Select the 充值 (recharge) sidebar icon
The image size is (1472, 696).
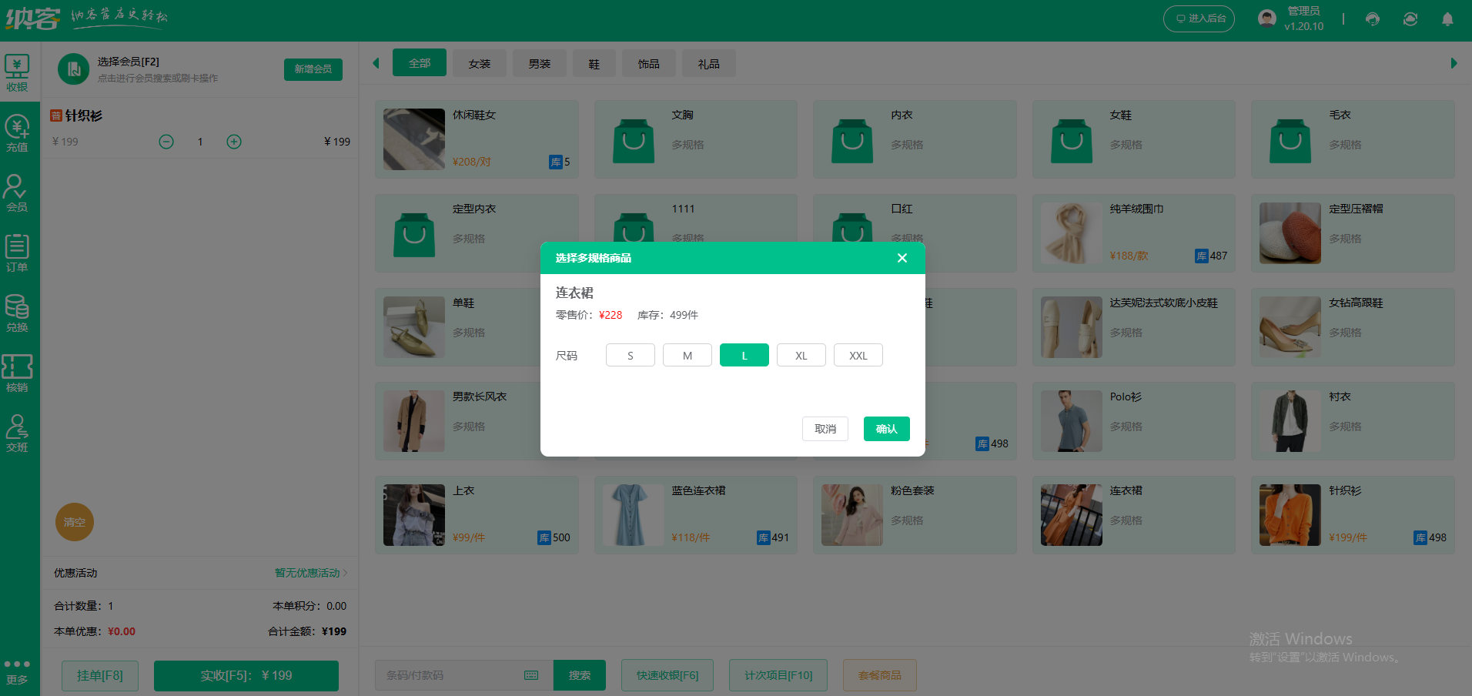(18, 131)
